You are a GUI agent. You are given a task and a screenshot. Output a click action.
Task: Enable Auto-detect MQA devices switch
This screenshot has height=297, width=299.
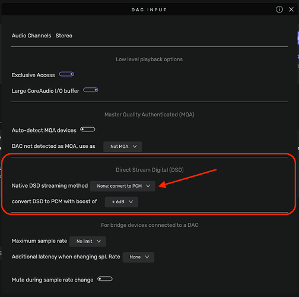[x=88, y=129]
